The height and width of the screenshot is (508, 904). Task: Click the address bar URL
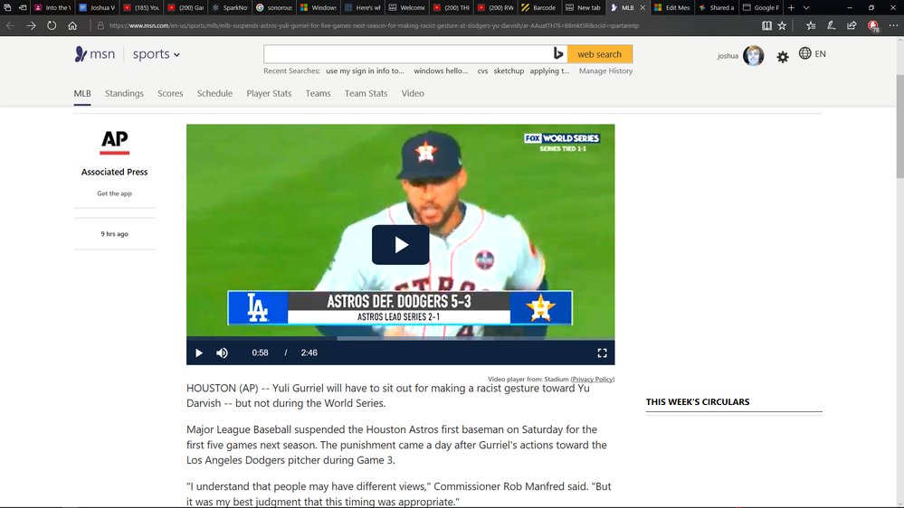(x=374, y=25)
